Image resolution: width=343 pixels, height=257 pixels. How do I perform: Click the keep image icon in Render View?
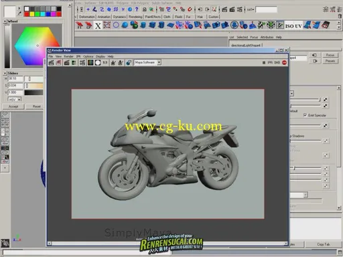[x=113, y=63]
